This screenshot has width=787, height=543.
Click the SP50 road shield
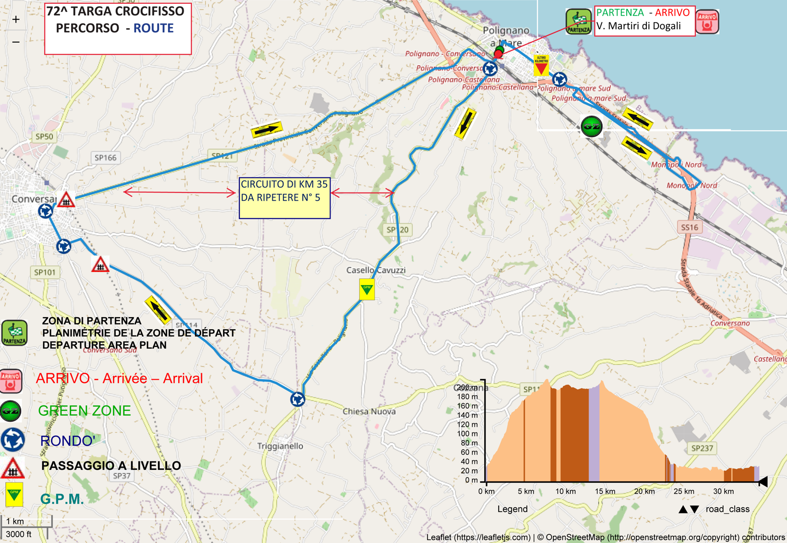point(44,137)
